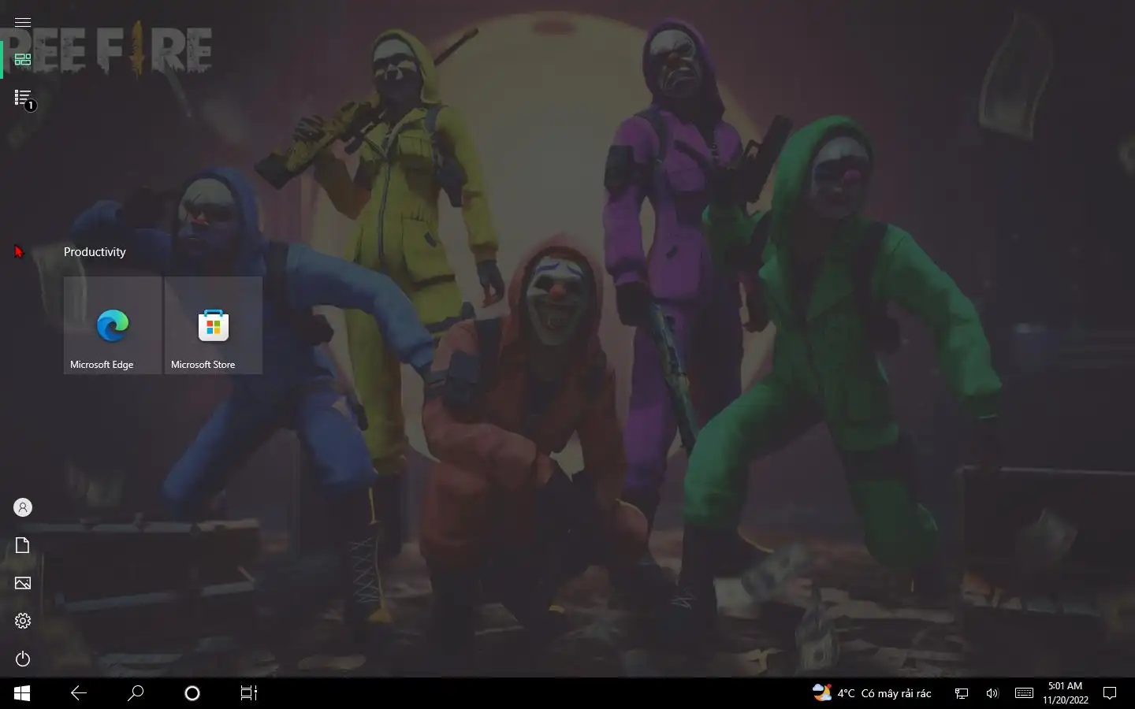Open the Microsoft Edge tile
The image size is (1135, 709).
(x=113, y=325)
